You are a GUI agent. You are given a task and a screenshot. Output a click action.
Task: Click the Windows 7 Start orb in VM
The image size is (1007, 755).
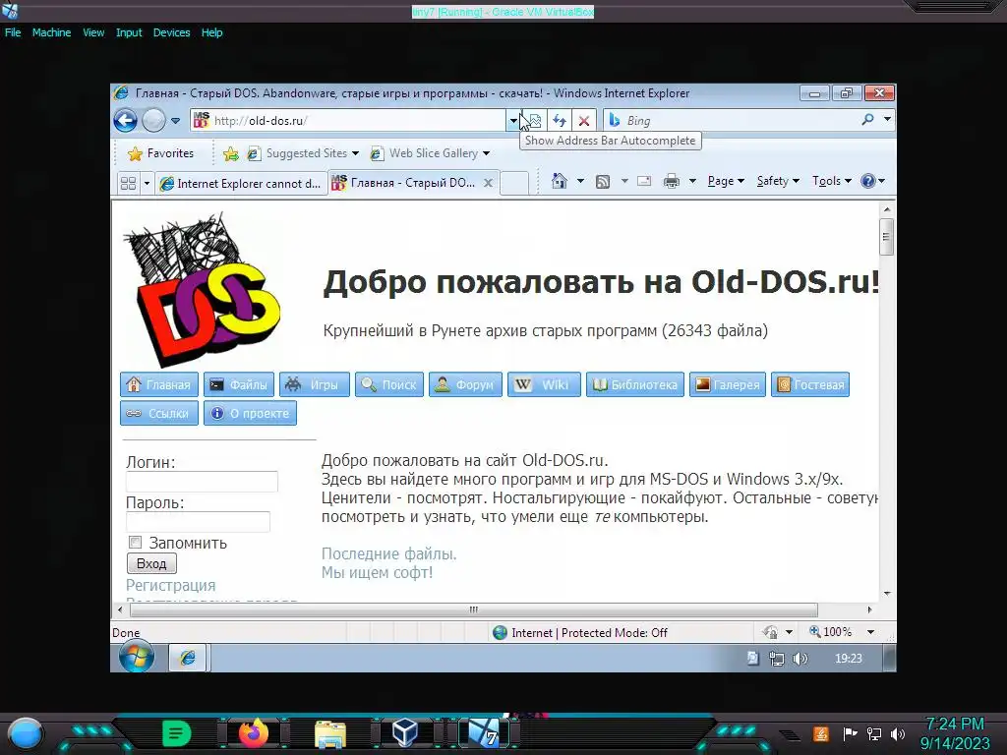(x=136, y=657)
